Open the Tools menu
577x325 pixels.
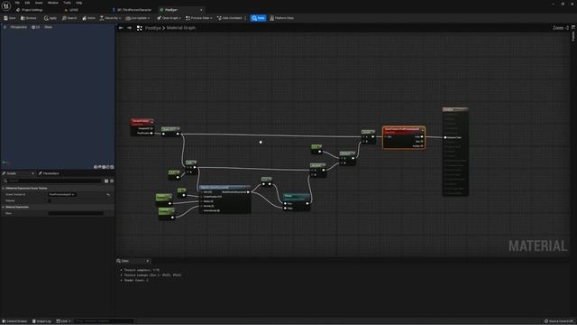point(67,3)
